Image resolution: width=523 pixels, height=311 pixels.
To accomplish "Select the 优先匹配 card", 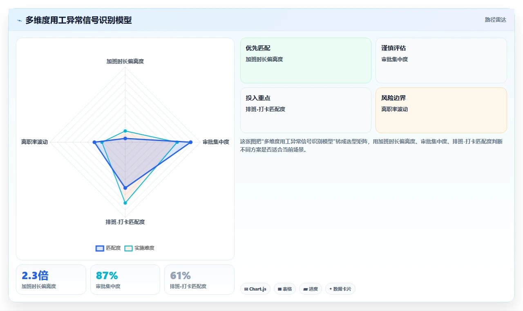I will pyautogui.click(x=306, y=60).
